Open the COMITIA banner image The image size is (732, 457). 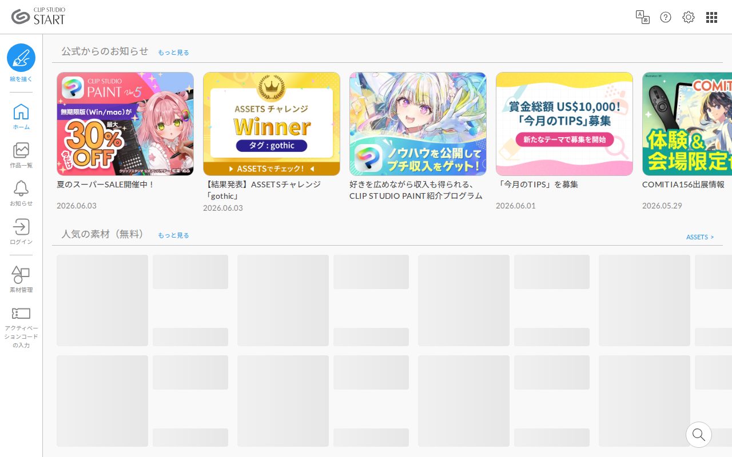pos(687,124)
